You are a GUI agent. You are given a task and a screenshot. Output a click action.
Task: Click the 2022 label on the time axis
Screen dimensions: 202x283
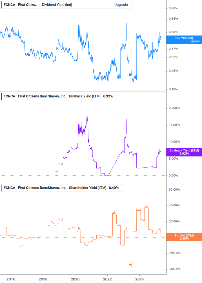click(107, 279)
